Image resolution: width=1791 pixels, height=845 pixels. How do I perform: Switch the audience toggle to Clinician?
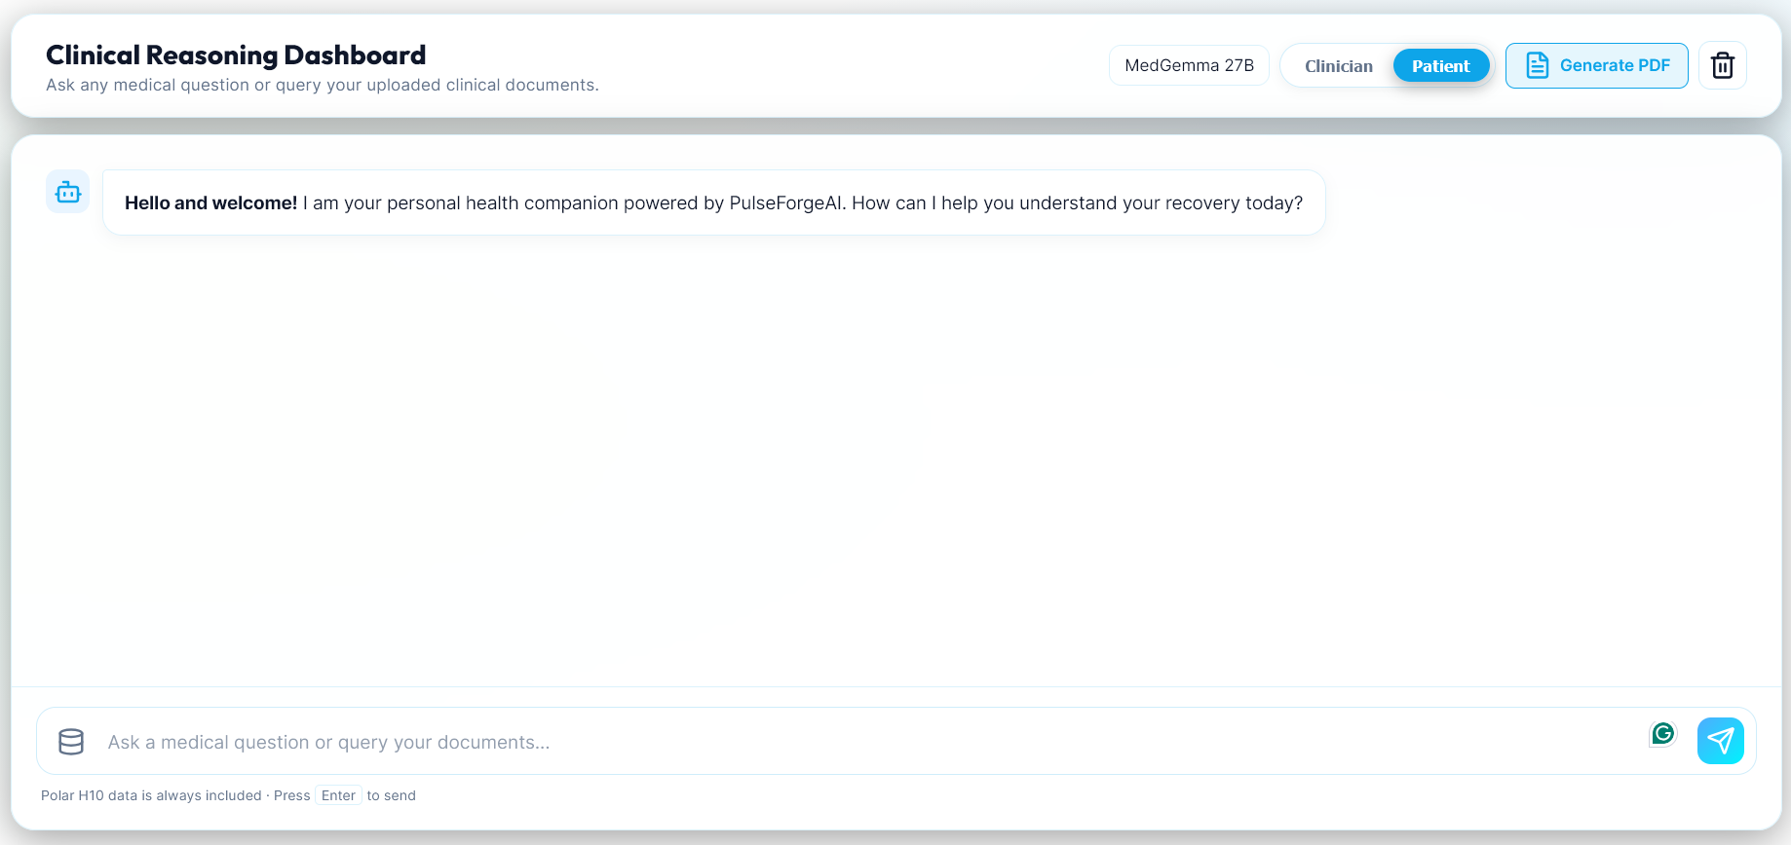[x=1339, y=65]
